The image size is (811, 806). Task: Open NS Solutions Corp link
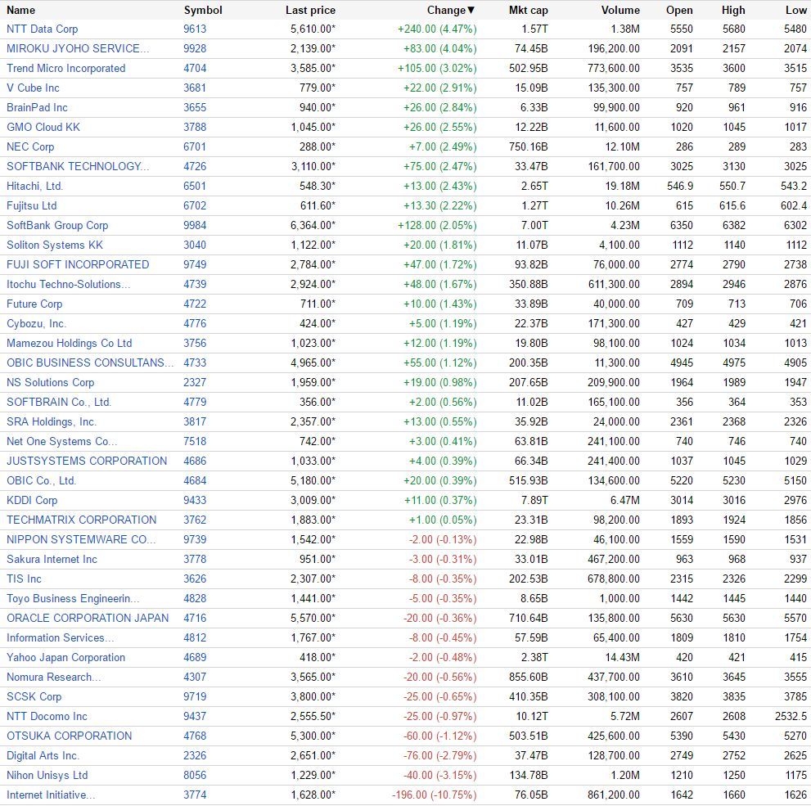[x=50, y=383]
